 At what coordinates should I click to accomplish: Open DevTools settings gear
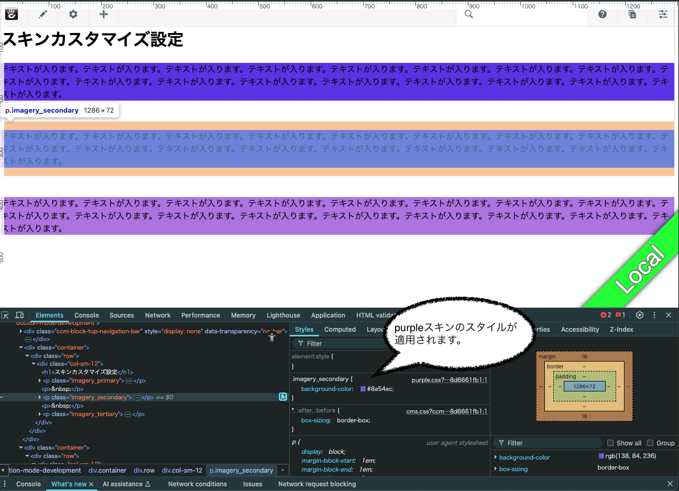[640, 315]
